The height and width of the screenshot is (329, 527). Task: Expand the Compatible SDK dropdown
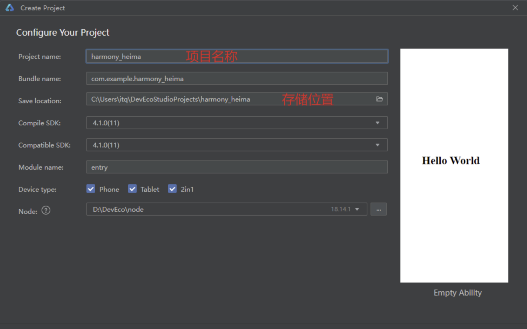tap(377, 145)
